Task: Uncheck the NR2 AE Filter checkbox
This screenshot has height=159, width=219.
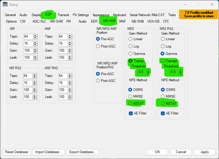Action: 131,113
